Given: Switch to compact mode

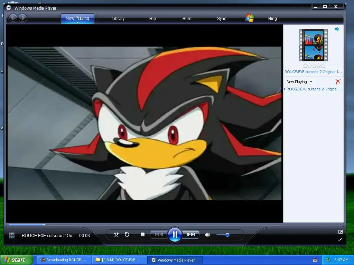Looking at the screenshot, I should (x=340, y=239).
